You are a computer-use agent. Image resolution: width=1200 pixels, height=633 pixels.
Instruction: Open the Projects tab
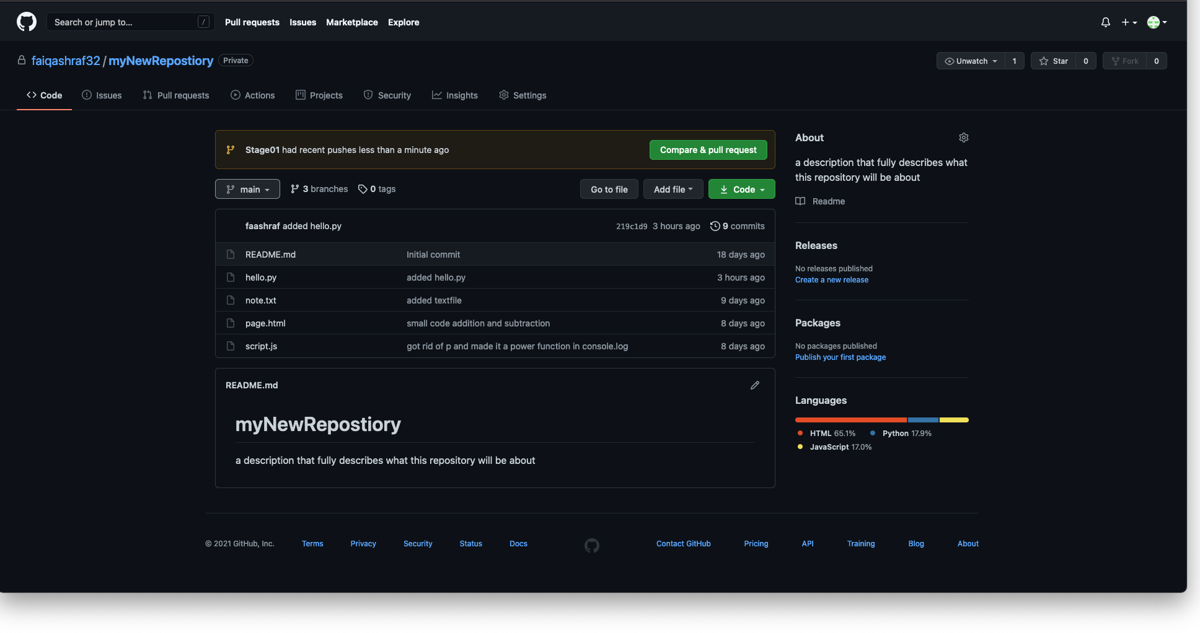tap(319, 95)
